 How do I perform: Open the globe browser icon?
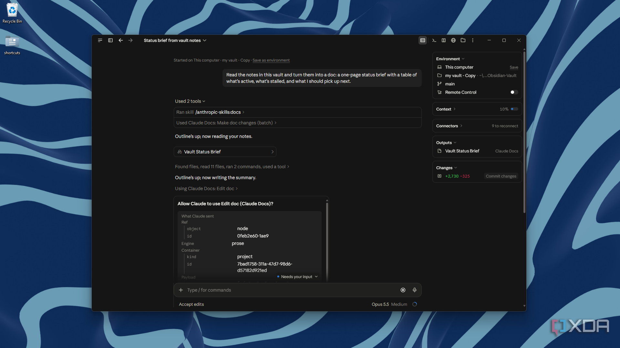pyautogui.click(x=453, y=40)
